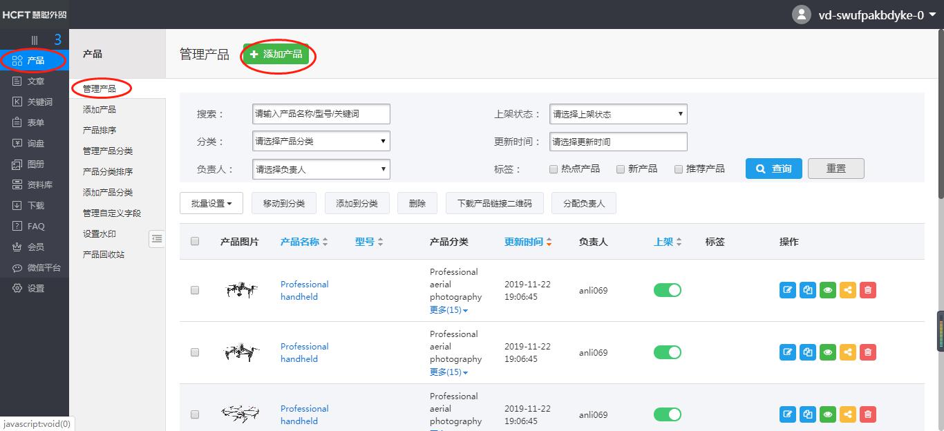Click the red trash icon in the second row
This screenshot has width=944, height=431.
(868, 352)
